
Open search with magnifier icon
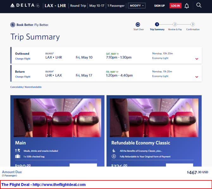199,5
